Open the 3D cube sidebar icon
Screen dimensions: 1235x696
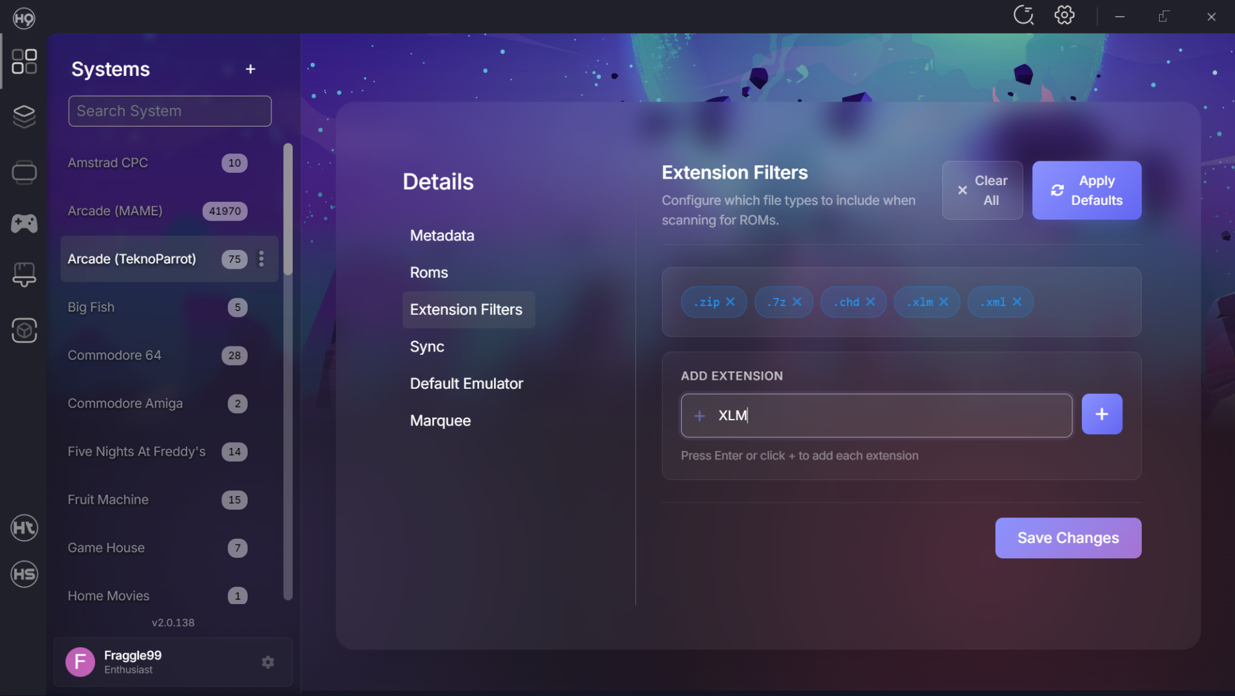pos(24,331)
